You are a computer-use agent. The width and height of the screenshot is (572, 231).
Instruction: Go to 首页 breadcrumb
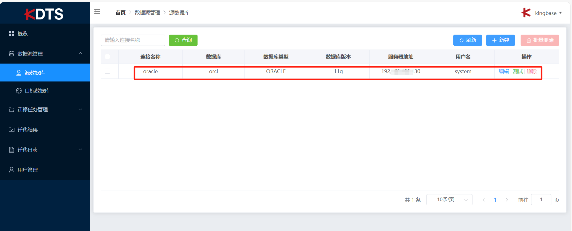pos(120,13)
